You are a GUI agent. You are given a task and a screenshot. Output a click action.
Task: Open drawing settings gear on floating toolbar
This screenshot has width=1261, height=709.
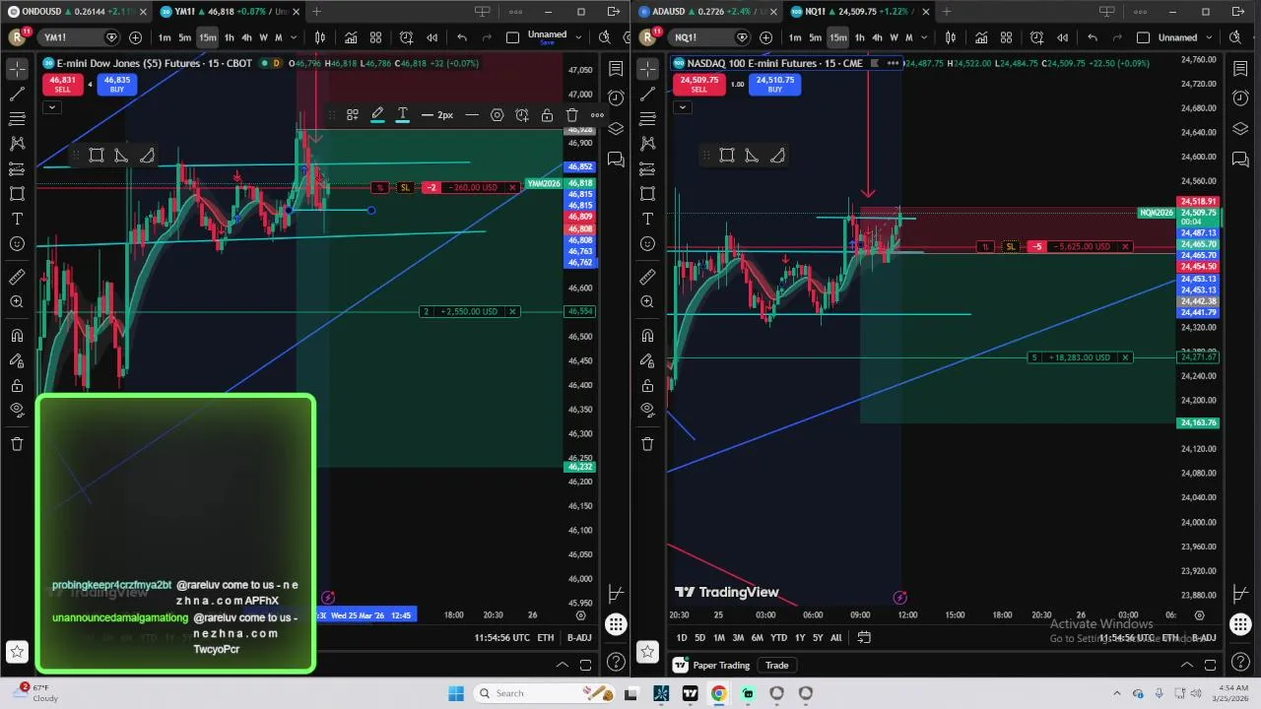point(497,115)
